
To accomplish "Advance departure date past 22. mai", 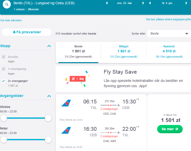I will [143, 3].
